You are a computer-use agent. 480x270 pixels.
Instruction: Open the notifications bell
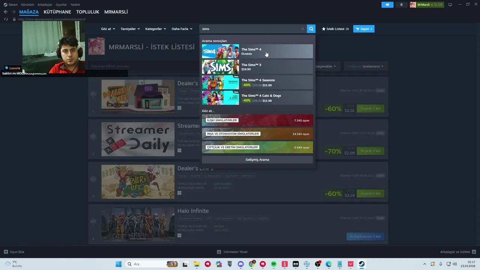(x=401, y=4)
